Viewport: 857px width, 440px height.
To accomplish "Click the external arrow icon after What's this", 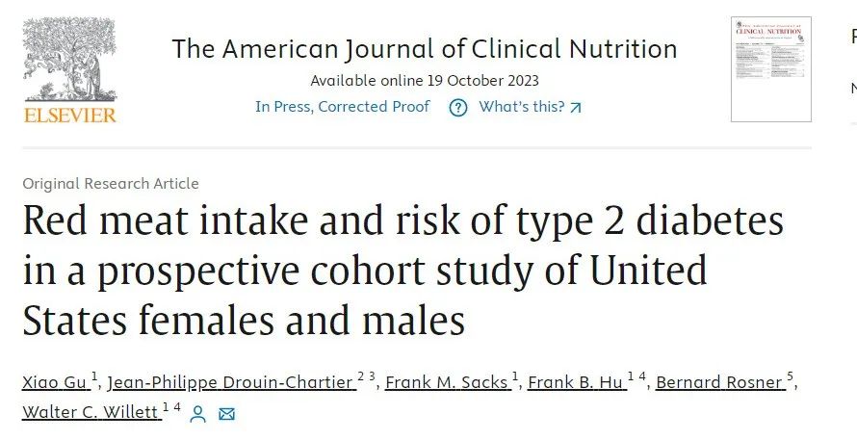I will tap(576, 108).
